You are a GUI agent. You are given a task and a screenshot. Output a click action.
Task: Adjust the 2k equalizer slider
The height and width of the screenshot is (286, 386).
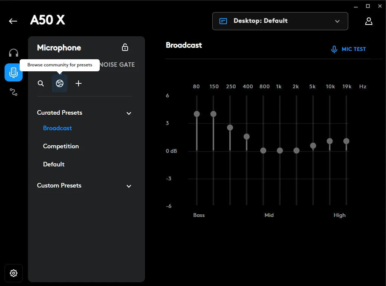pyautogui.click(x=296, y=151)
